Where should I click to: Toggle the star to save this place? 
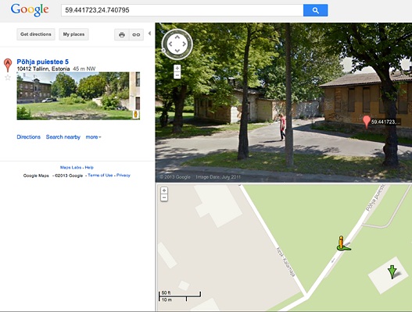8,77
